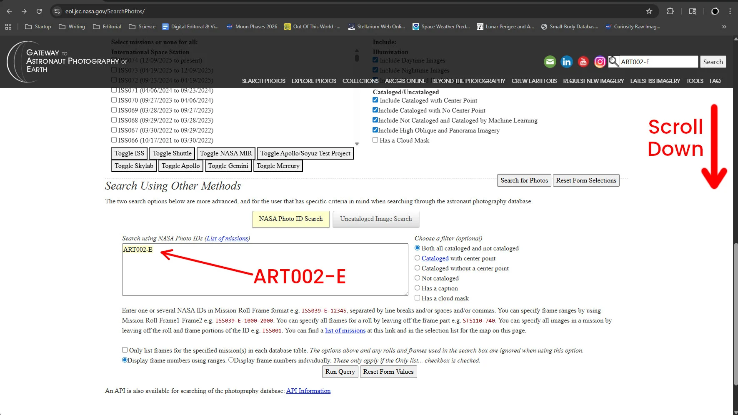The image size is (738, 415).
Task: Check the Has a Cloud Mask option
Action: tap(375, 140)
